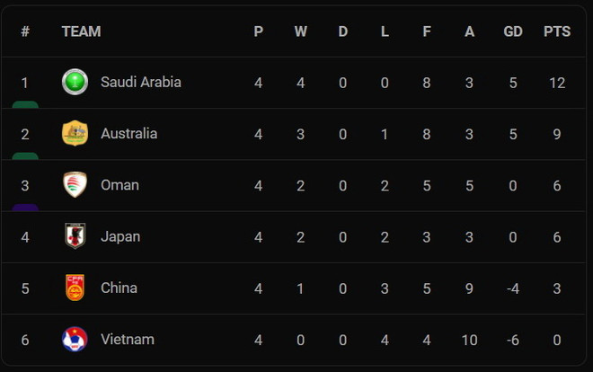Click the # rank column header

click(25, 31)
